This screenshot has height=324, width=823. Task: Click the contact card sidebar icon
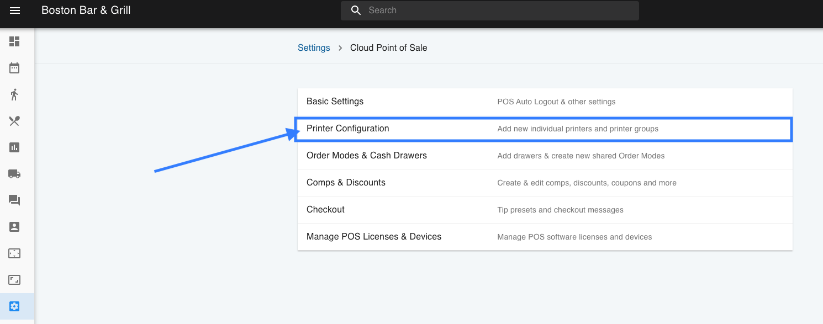[x=14, y=227]
